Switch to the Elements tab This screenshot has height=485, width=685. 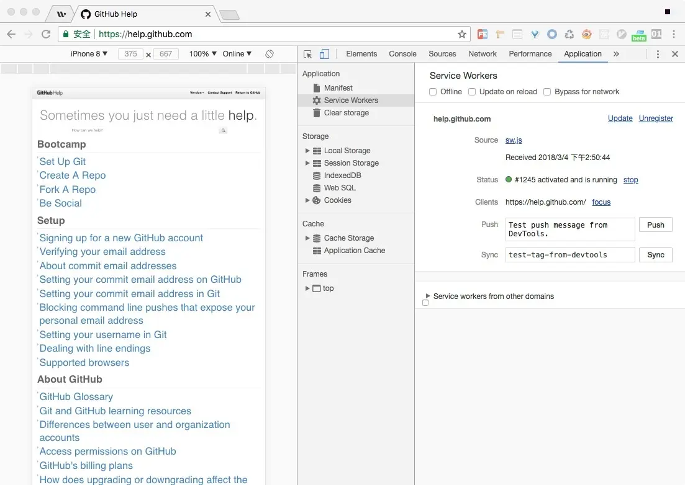361,53
